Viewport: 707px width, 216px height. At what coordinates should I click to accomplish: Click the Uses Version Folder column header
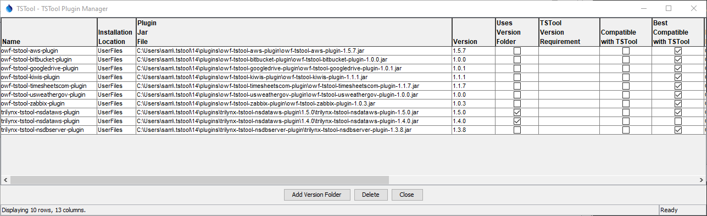(516, 32)
